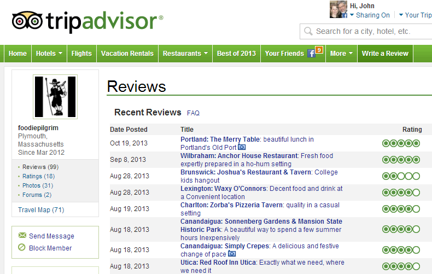Click date Oct 19, 2013
432x274 pixels.
point(129,143)
